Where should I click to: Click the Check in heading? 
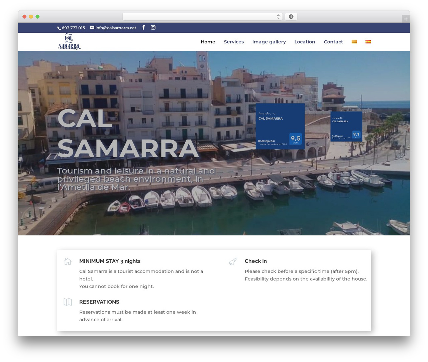point(256,261)
